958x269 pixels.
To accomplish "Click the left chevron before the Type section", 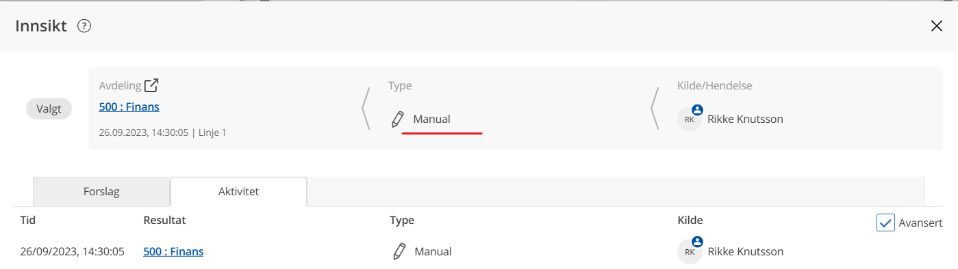I will [366, 108].
